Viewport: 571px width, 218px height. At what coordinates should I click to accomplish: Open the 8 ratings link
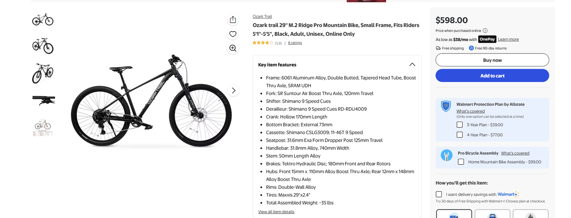tap(295, 43)
